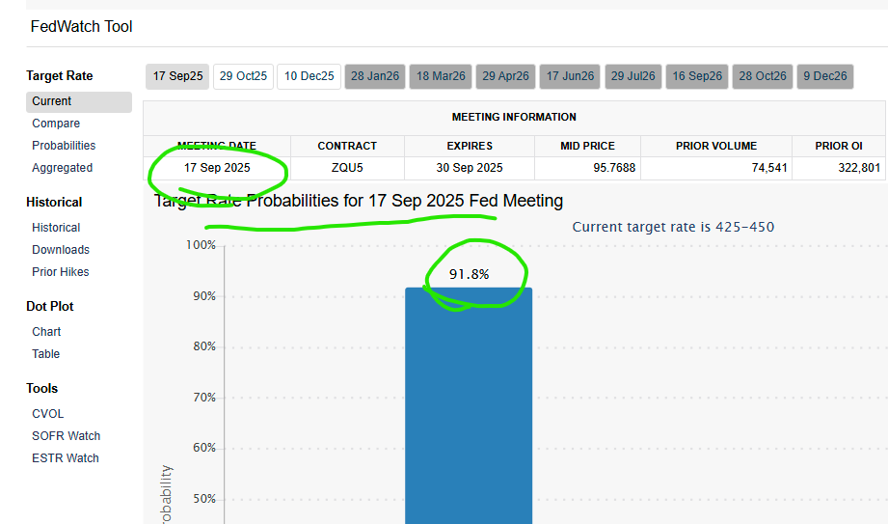Click the Current target rate is 425-450 text
888x524 pixels.
[673, 227]
